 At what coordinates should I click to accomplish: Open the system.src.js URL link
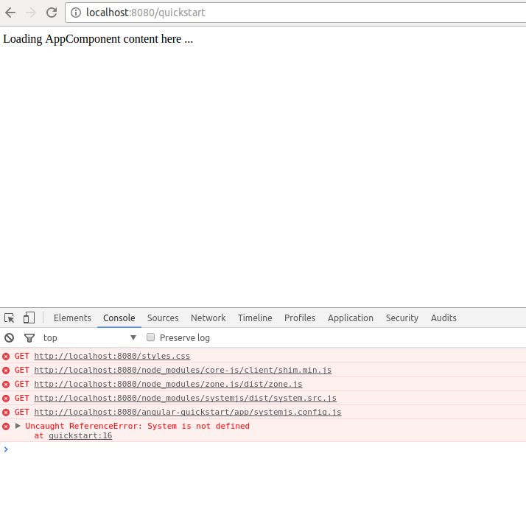click(x=185, y=399)
